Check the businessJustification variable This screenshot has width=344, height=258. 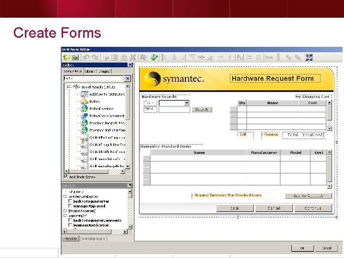pyautogui.click(x=70, y=225)
